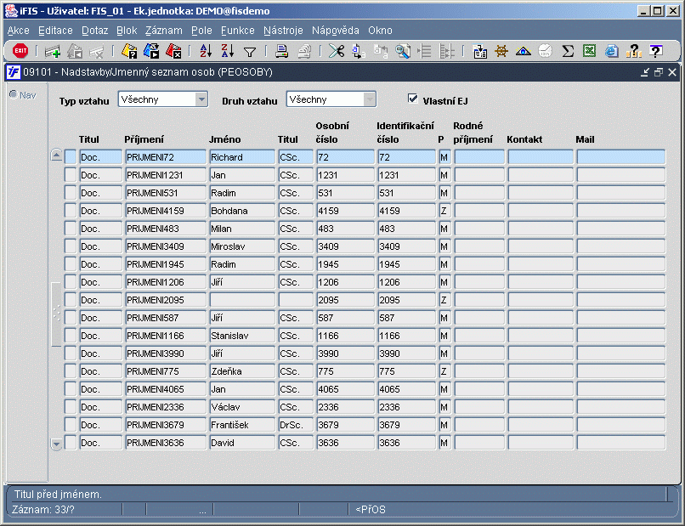
Task: Click the execute query icon with play arrow
Action: click(x=151, y=51)
